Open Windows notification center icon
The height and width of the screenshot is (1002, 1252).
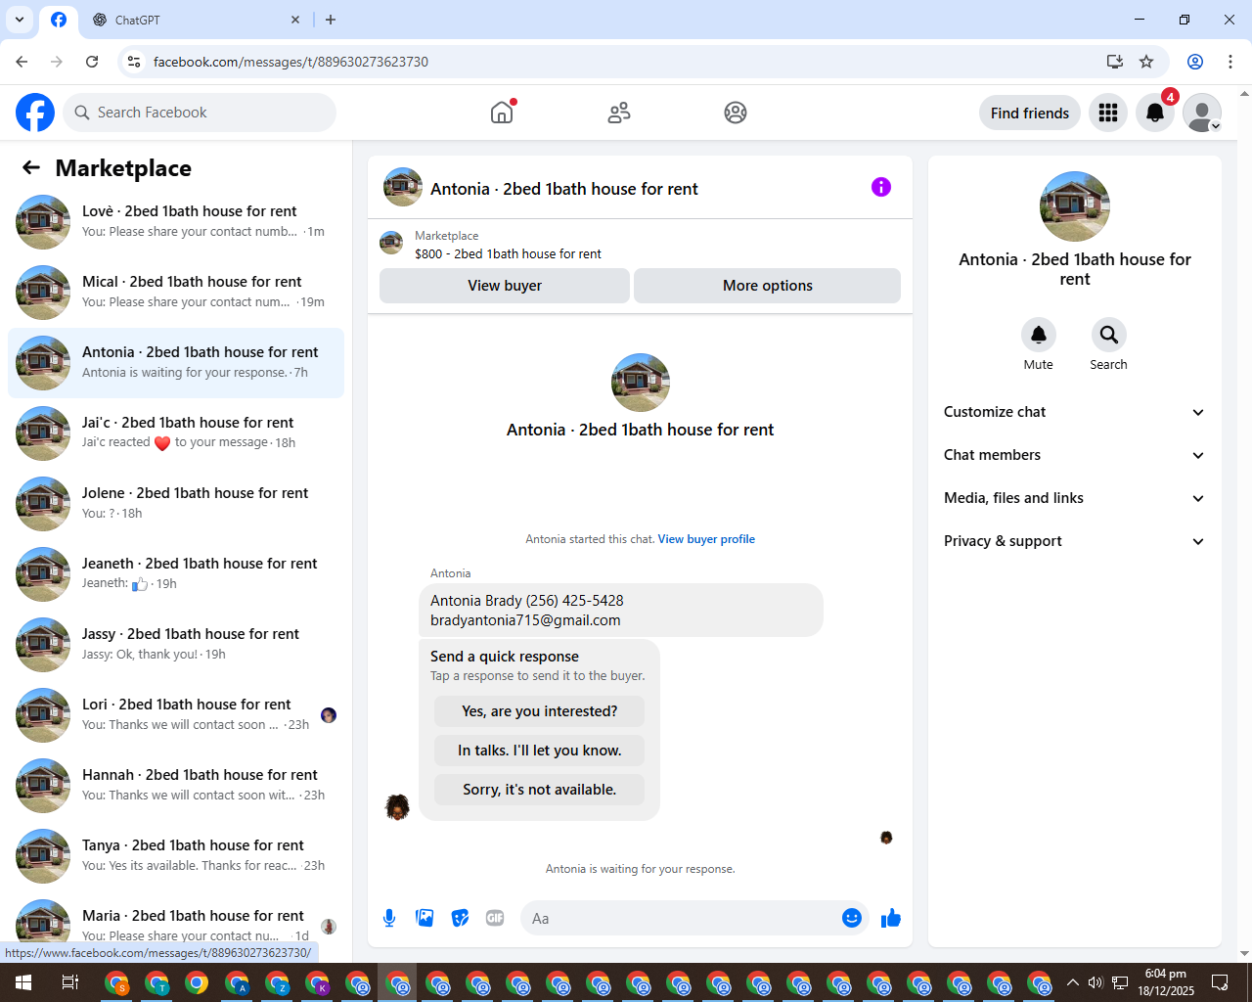[x=1220, y=982]
